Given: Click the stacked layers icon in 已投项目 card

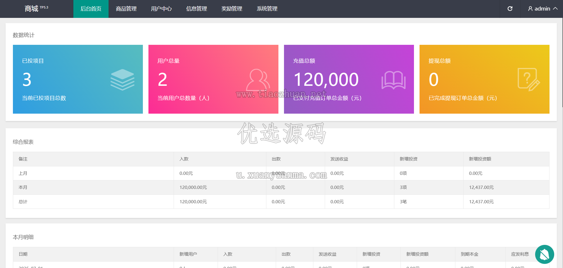Looking at the screenshot, I should [122, 80].
